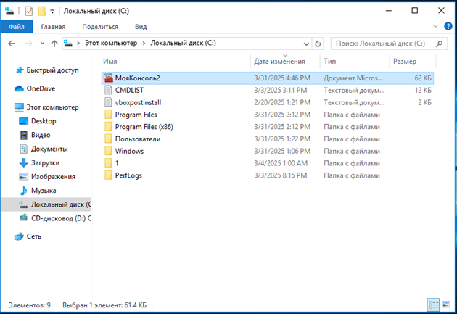The image size is (457, 314).
Task: Open Видео in navigation pane
Action: (x=41, y=135)
